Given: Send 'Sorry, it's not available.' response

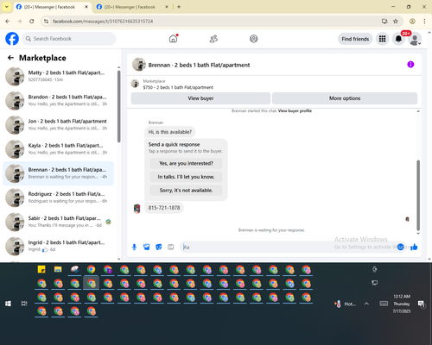Looking at the screenshot, I should click(186, 191).
